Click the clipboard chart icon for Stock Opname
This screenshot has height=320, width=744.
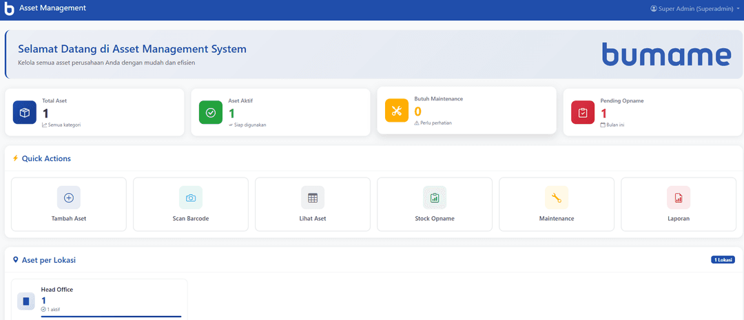pos(435,198)
